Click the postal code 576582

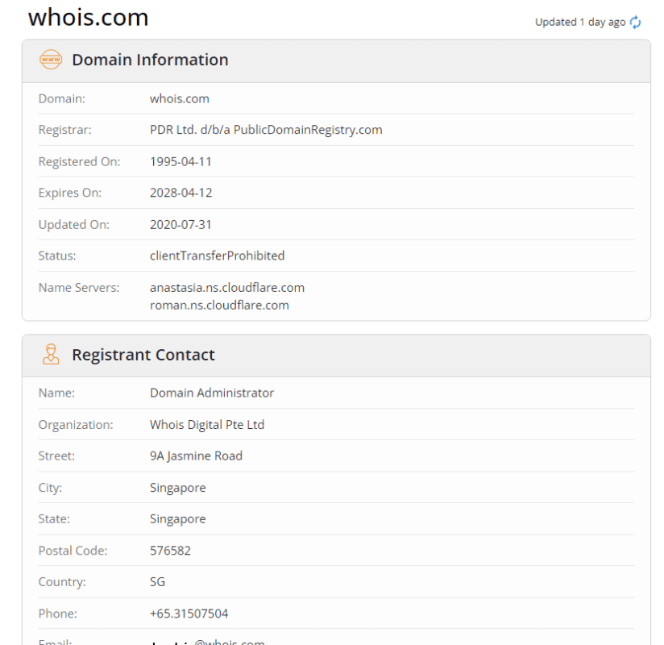point(170,551)
